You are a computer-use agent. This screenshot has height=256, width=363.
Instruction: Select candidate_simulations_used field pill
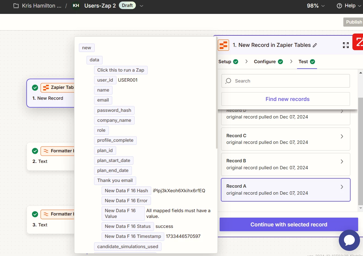click(128, 247)
